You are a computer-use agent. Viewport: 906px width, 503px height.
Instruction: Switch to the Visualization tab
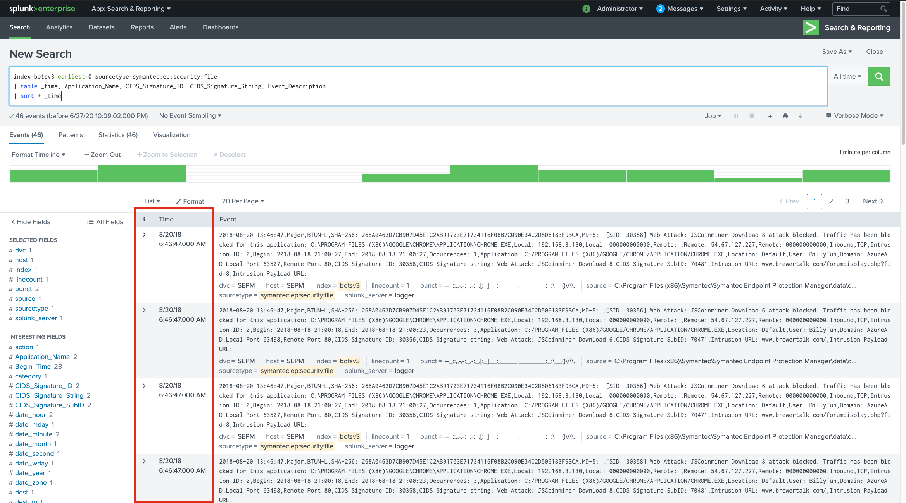tap(172, 135)
